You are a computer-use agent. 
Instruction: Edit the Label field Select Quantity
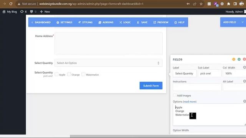(184, 74)
